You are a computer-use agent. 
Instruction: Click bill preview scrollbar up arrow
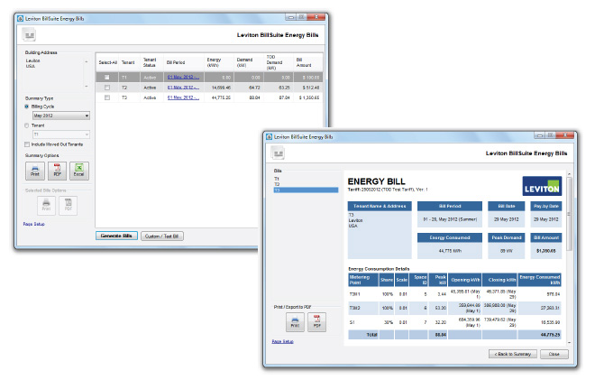pyautogui.click(x=569, y=173)
